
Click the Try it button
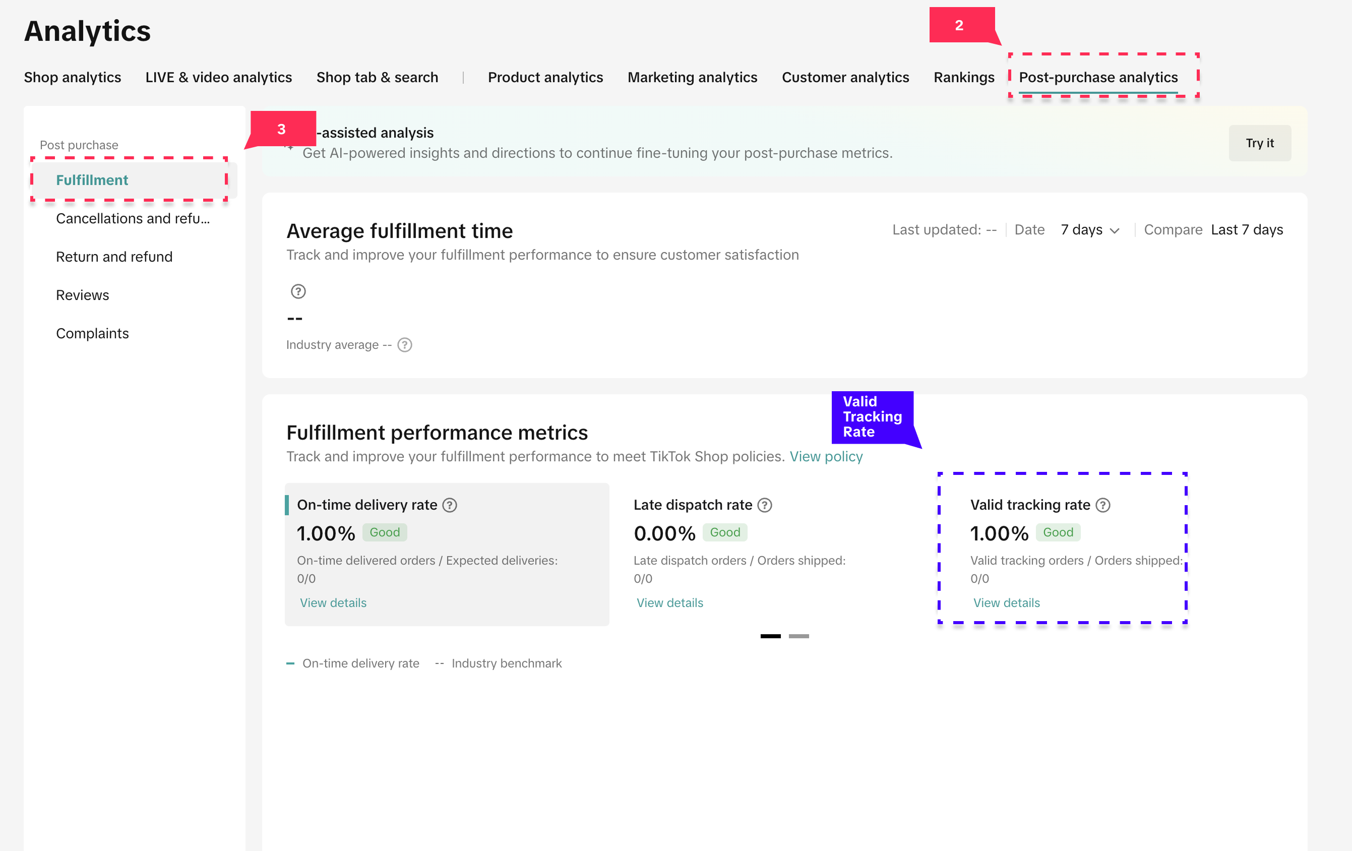pos(1259,143)
